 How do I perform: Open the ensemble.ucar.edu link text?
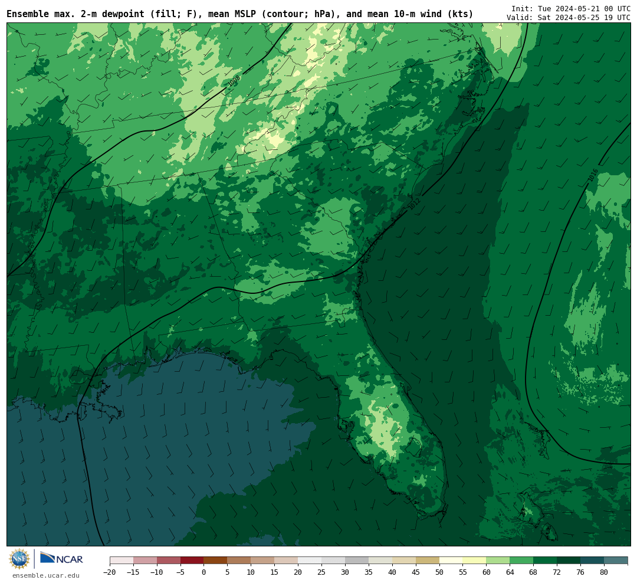(46, 575)
